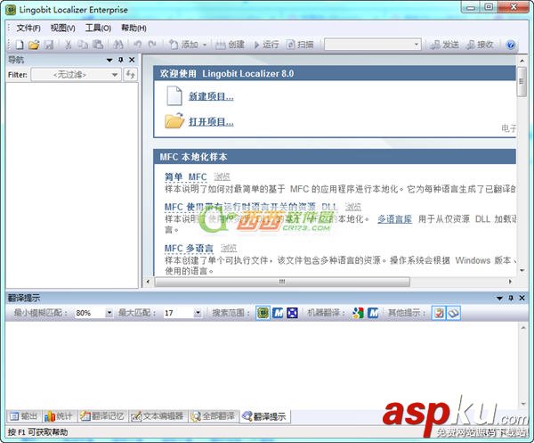Viewport: 534px width, 443px height.
Task: Click the Cut scissors toolbar icon
Action: (69, 45)
